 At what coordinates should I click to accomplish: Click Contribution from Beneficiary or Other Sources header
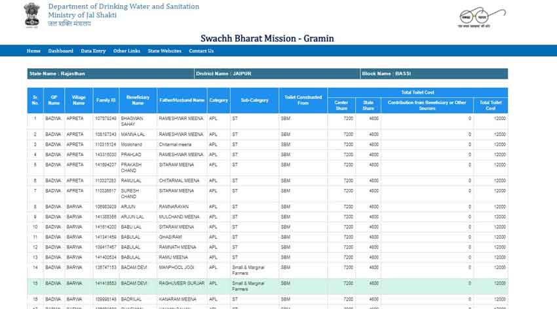[x=427, y=105]
